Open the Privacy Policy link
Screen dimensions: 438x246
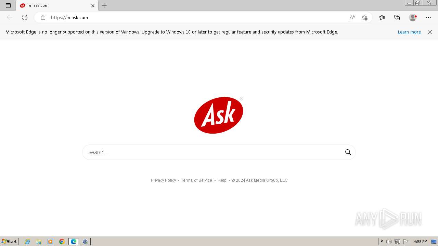pos(163,180)
